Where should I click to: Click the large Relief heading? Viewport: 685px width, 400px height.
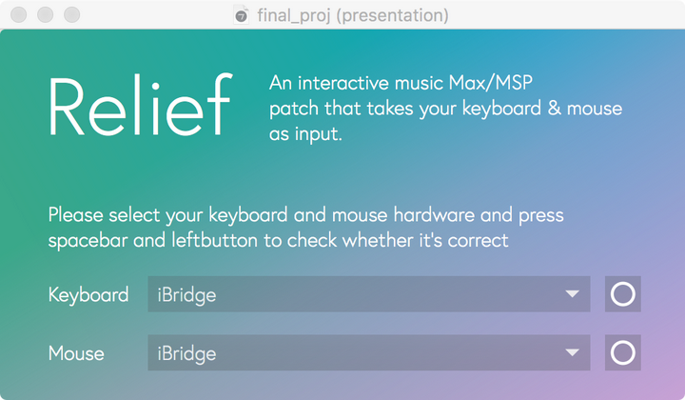tap(140, 106)
